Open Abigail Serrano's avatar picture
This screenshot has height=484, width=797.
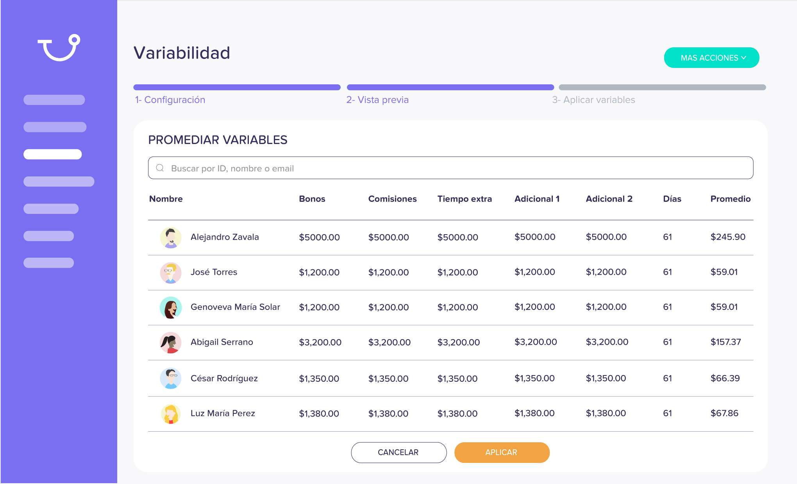pyautogui.click(x=171, y=342)
